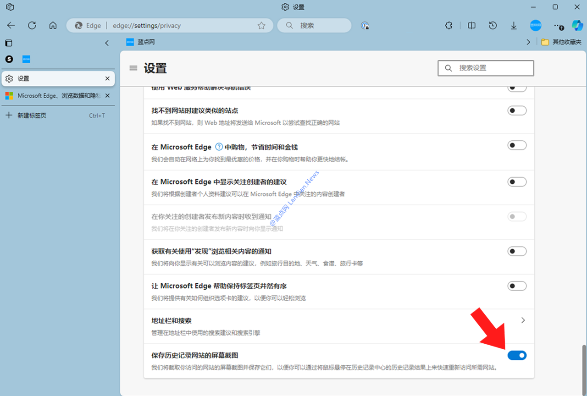This screenshot has width=587, height=396.
Task: Open the History clock icon
Action: point(493,26)
